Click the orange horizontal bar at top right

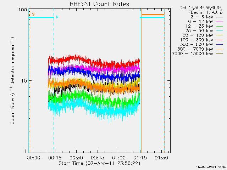click(153, 15)
